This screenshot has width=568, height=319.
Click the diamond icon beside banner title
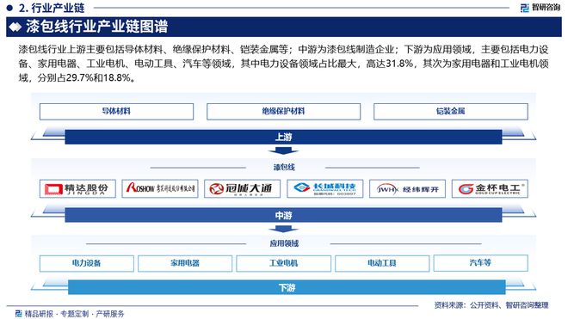click(15, 28)
